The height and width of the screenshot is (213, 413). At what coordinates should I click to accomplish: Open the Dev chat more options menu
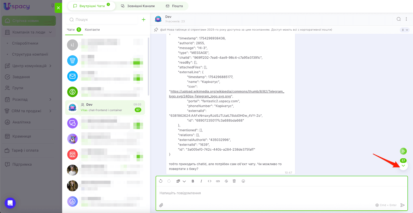tap(406, 19)
